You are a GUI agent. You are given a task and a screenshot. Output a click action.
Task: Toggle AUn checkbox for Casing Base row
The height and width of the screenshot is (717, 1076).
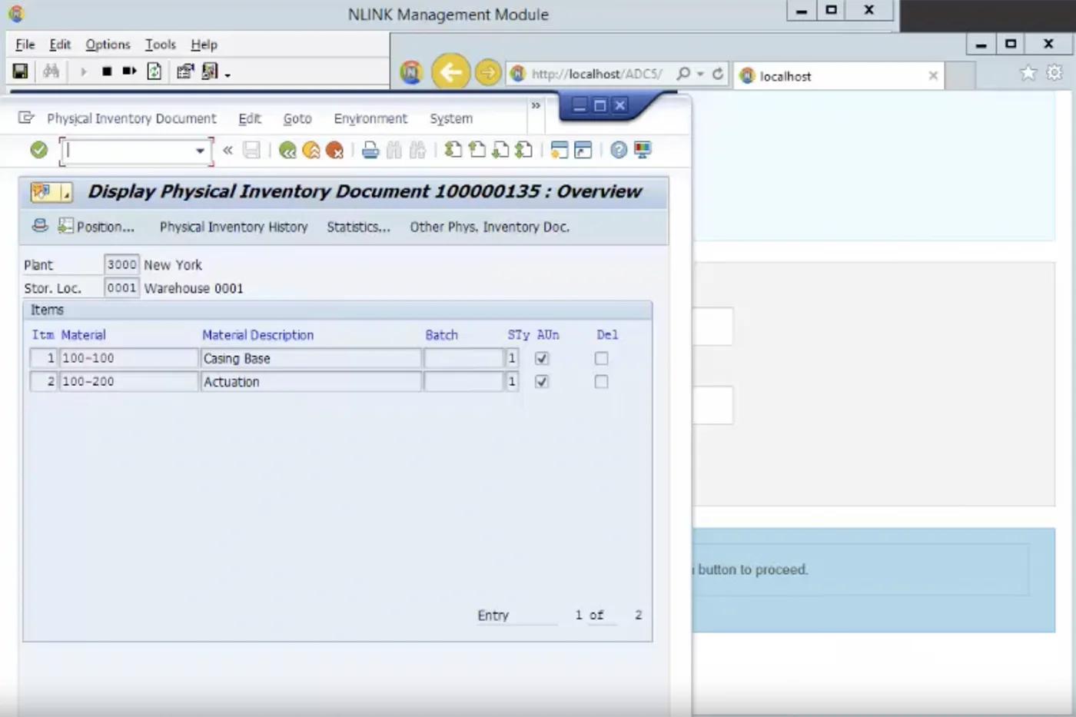click(x=542, y=358)
